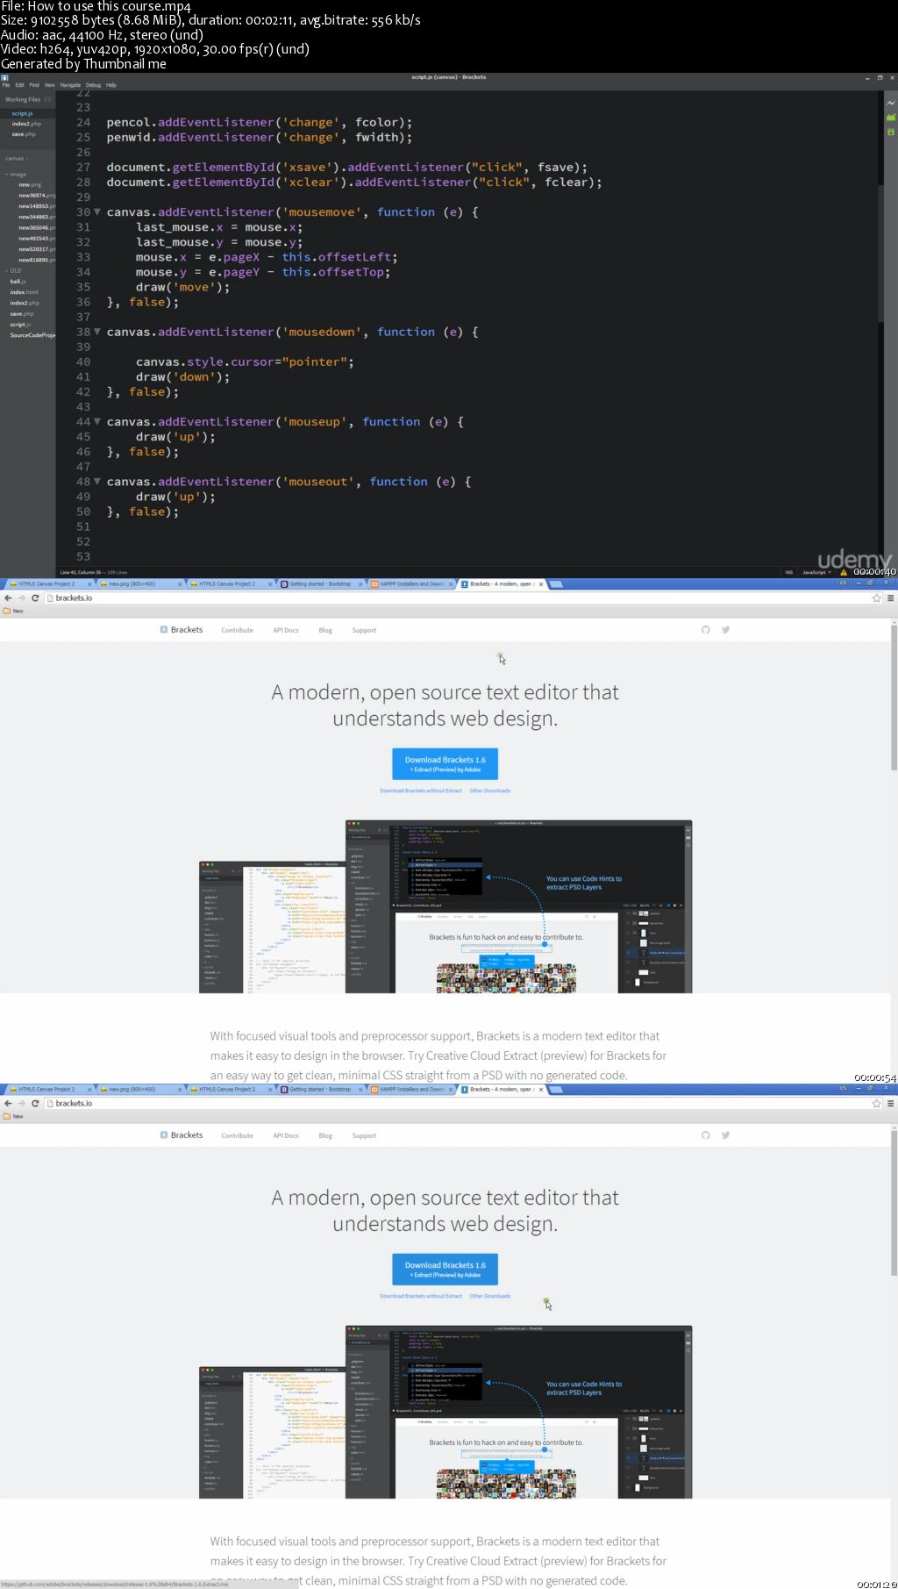Click the forward arrow in the 00:00:54 browser frame

[x=21, y=598]
